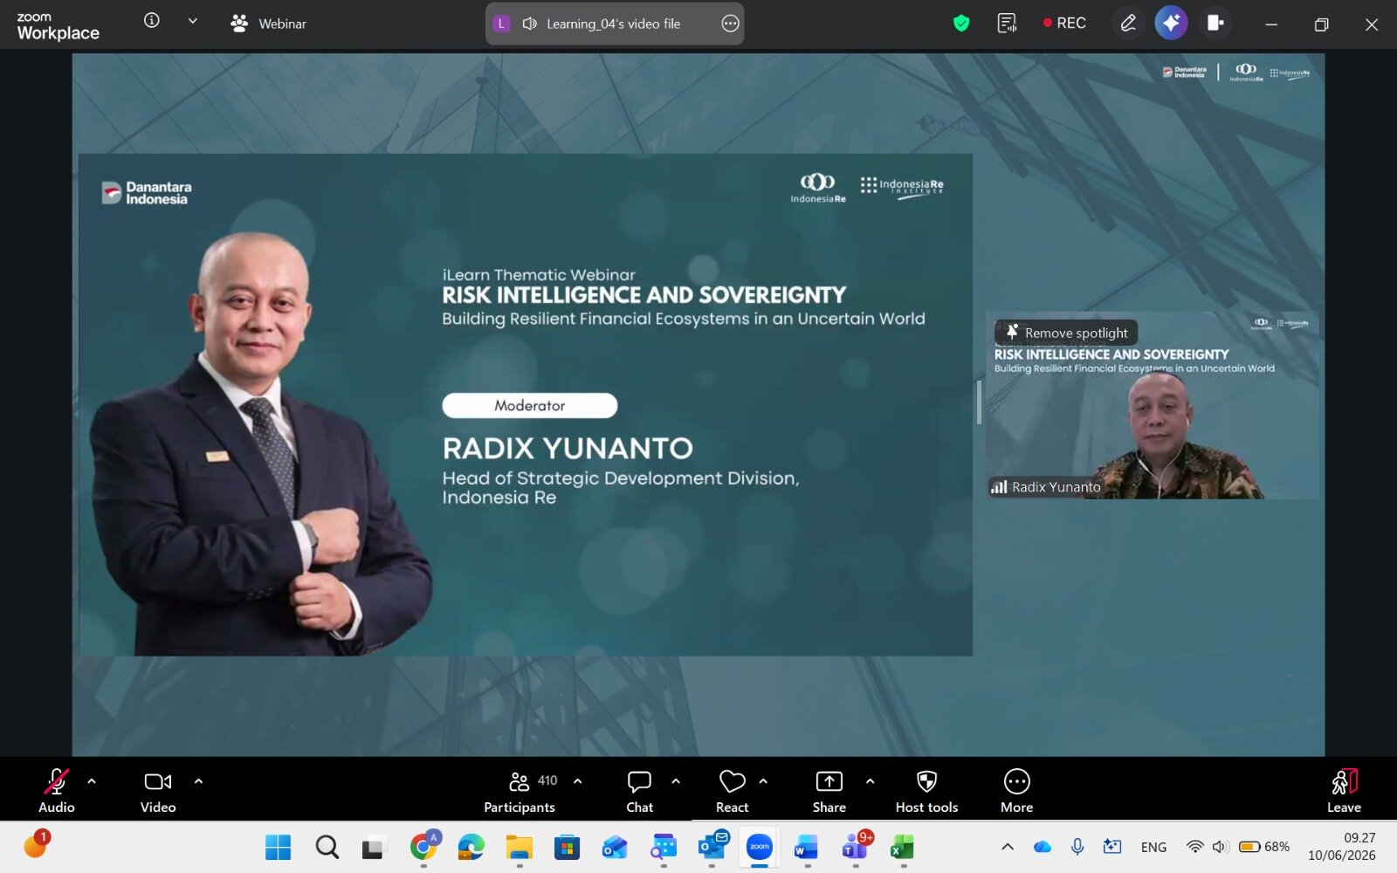Click the speaker icon for shared audio

point(529,24)
